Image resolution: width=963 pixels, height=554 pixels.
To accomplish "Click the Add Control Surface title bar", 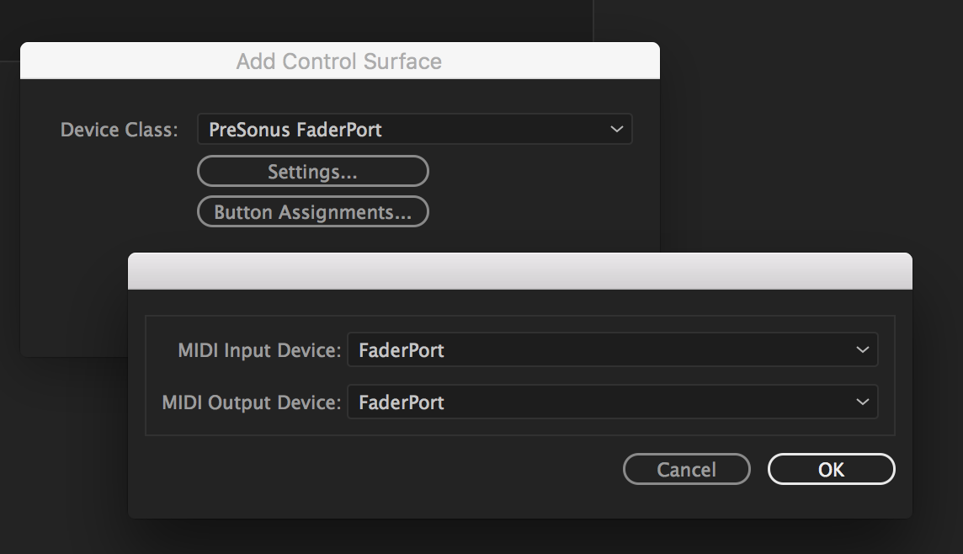I will pos(340,61).
